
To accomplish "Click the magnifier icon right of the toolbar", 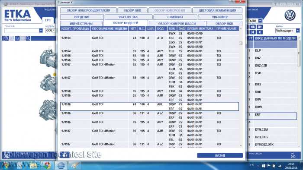I will tap(28, 38).
